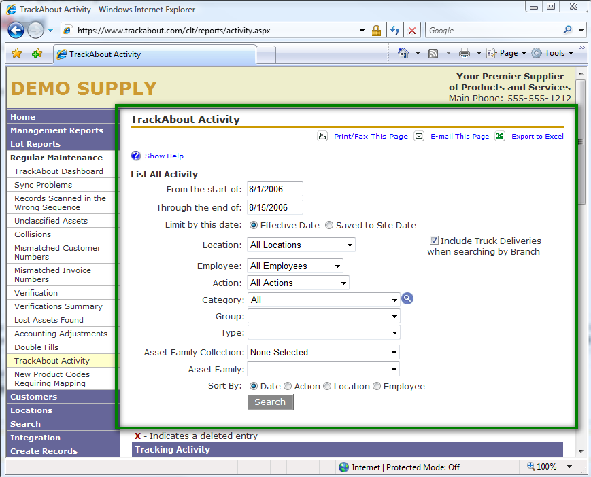
Task: Click the Home house icon in toolbar
Action: click(403, 53)
